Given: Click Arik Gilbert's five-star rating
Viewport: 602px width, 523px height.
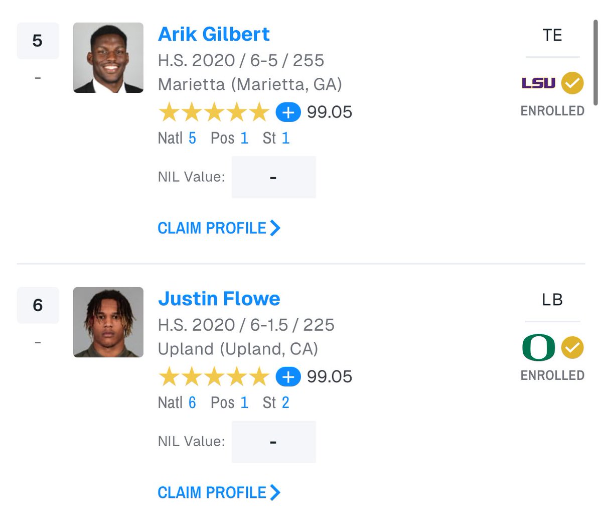Looking at the screenshot, I should coord(214,112).
